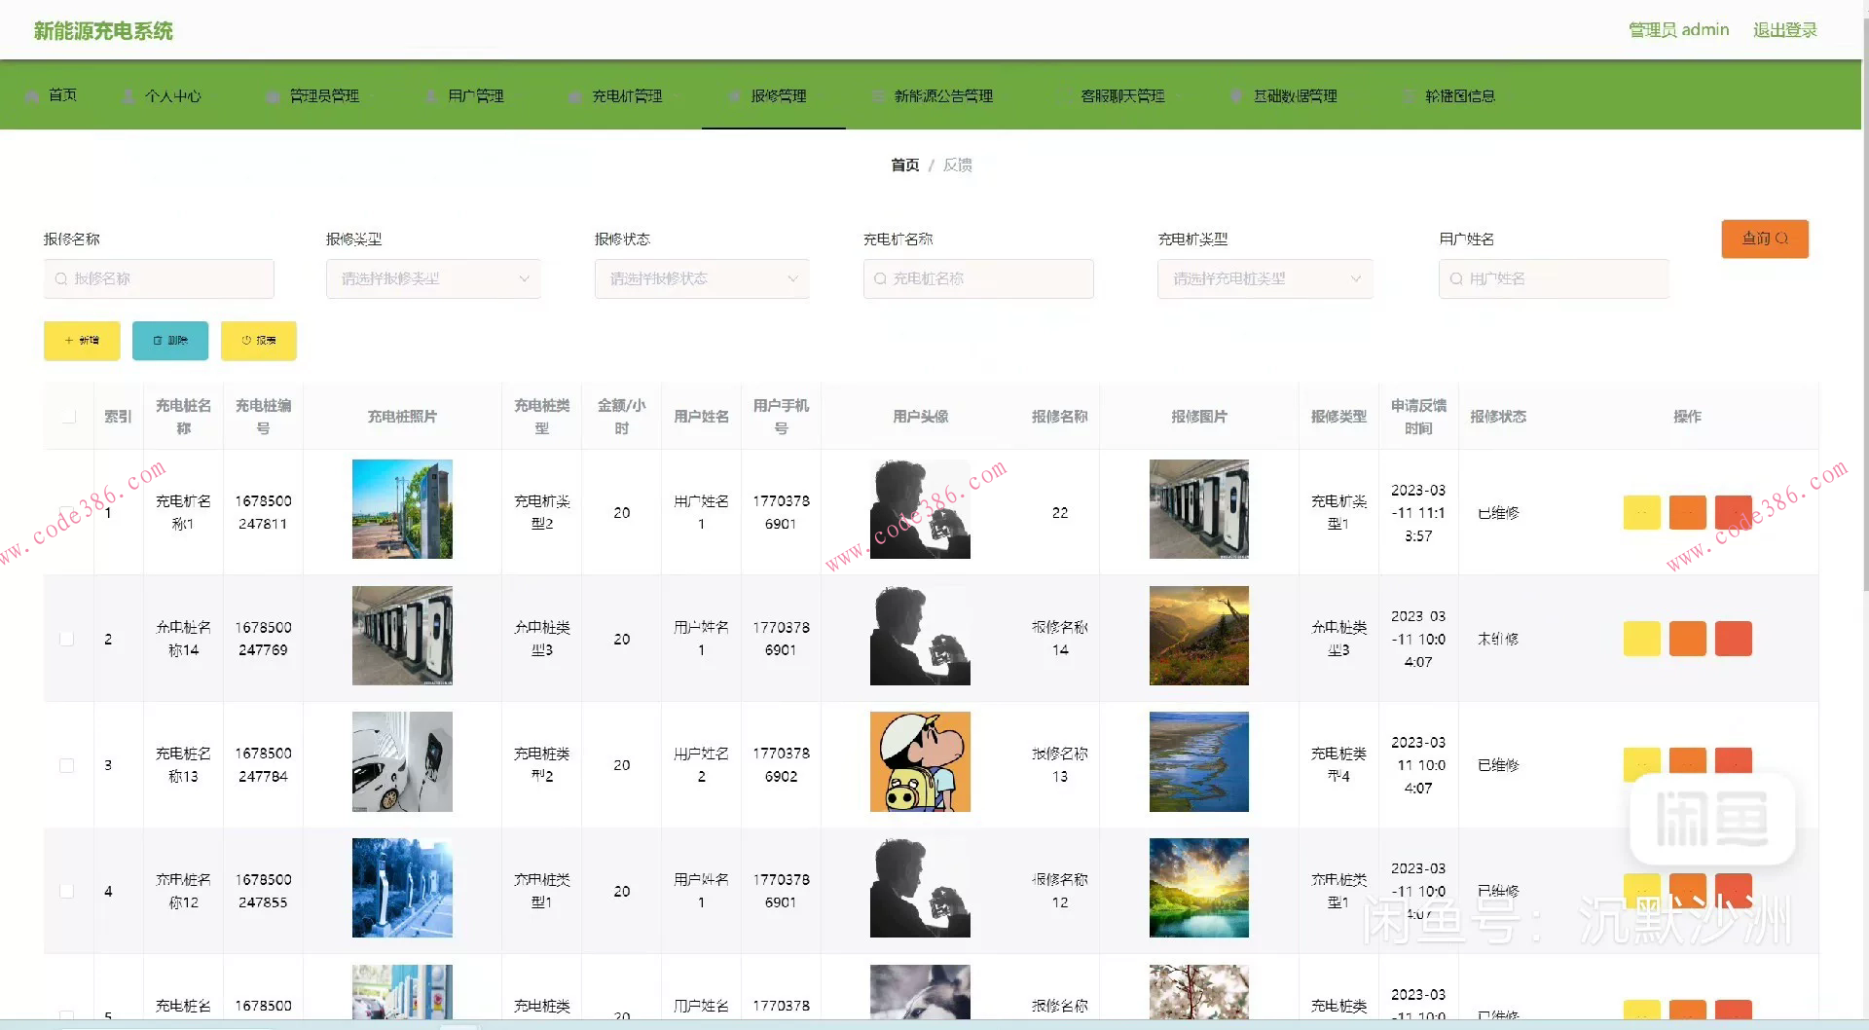Click the charging pile photo thumbnail in row 1
Viewport: 1869px width, 1030px height.
402,509
